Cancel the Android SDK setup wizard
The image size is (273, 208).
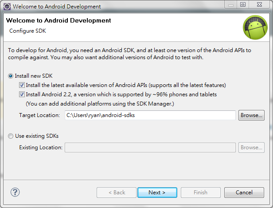[244, 193]
